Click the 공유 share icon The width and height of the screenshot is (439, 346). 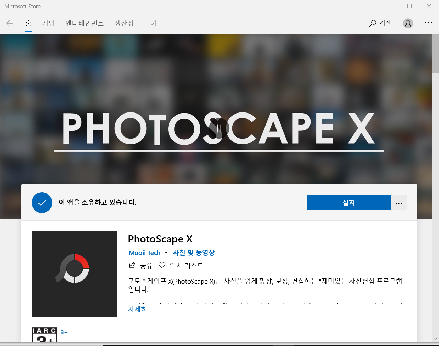tap(132, 265)
